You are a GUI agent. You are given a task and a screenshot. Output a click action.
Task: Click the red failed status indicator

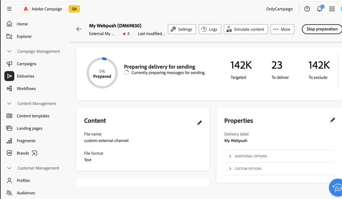[x=124, y=34]
